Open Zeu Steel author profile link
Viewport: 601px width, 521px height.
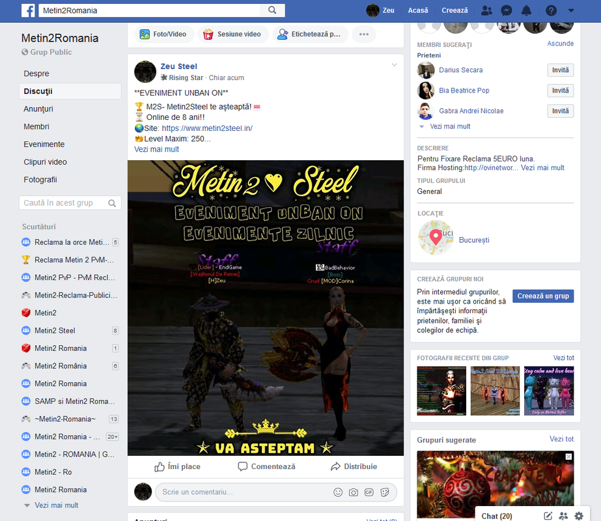pos(178,66)
